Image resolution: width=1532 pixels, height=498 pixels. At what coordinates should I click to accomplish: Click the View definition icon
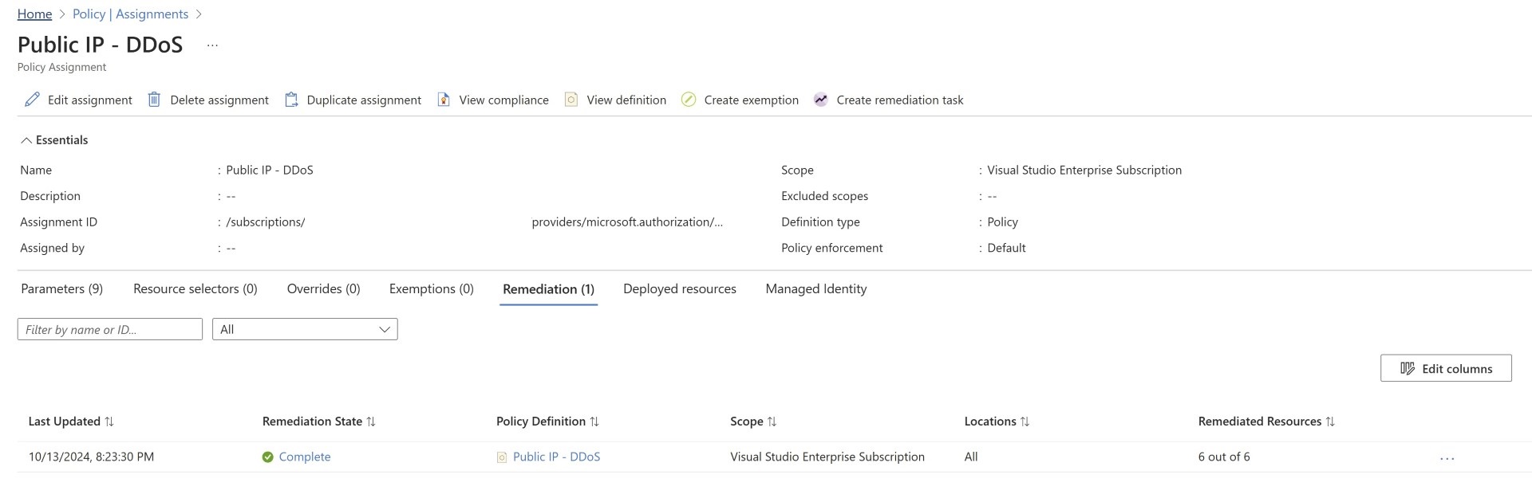click(571, 100)
